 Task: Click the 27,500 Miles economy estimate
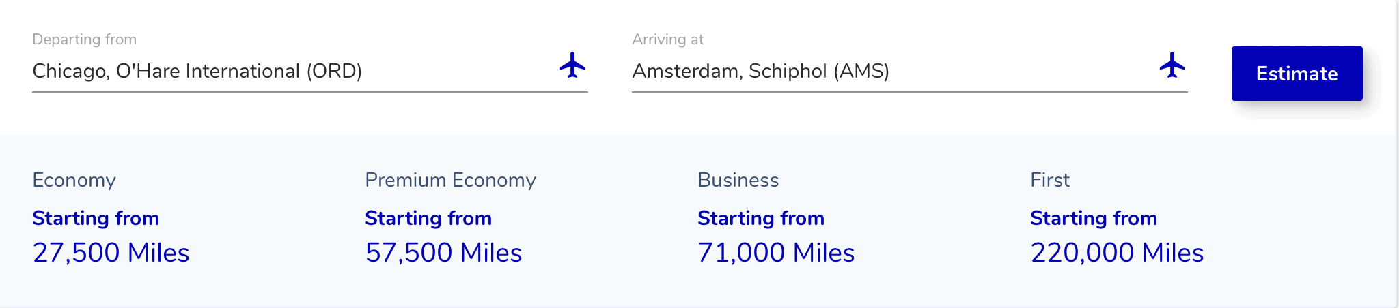coord(111,253)
